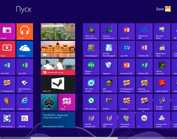
Task: Open Microsoft Solitaire Collection tile
Action: tap(58, 120)
